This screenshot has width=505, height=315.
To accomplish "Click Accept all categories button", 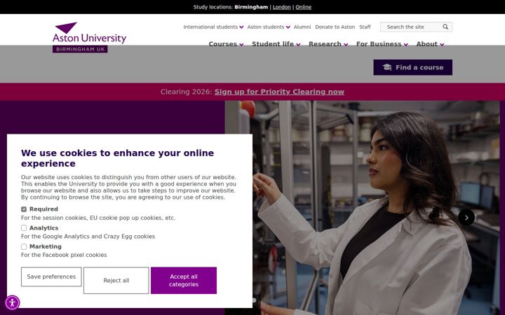I will coord(184,280).
